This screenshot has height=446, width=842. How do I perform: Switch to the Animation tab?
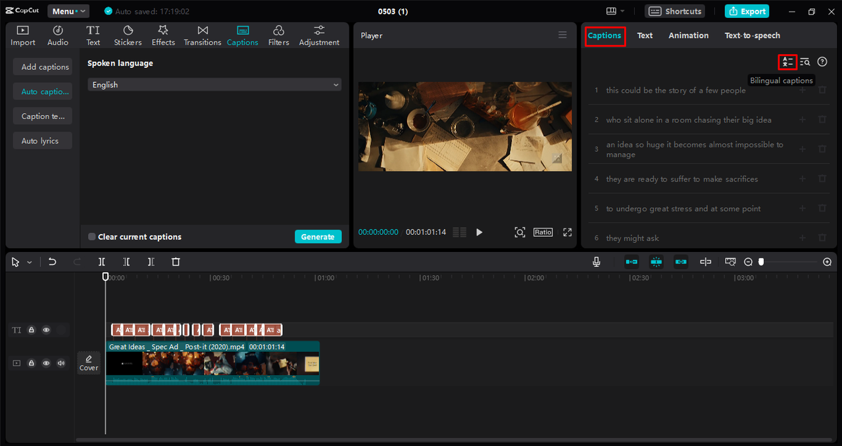point(689,36)
